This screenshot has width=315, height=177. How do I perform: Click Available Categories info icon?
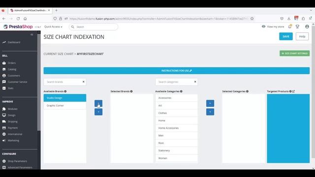(x=181, y=91)
